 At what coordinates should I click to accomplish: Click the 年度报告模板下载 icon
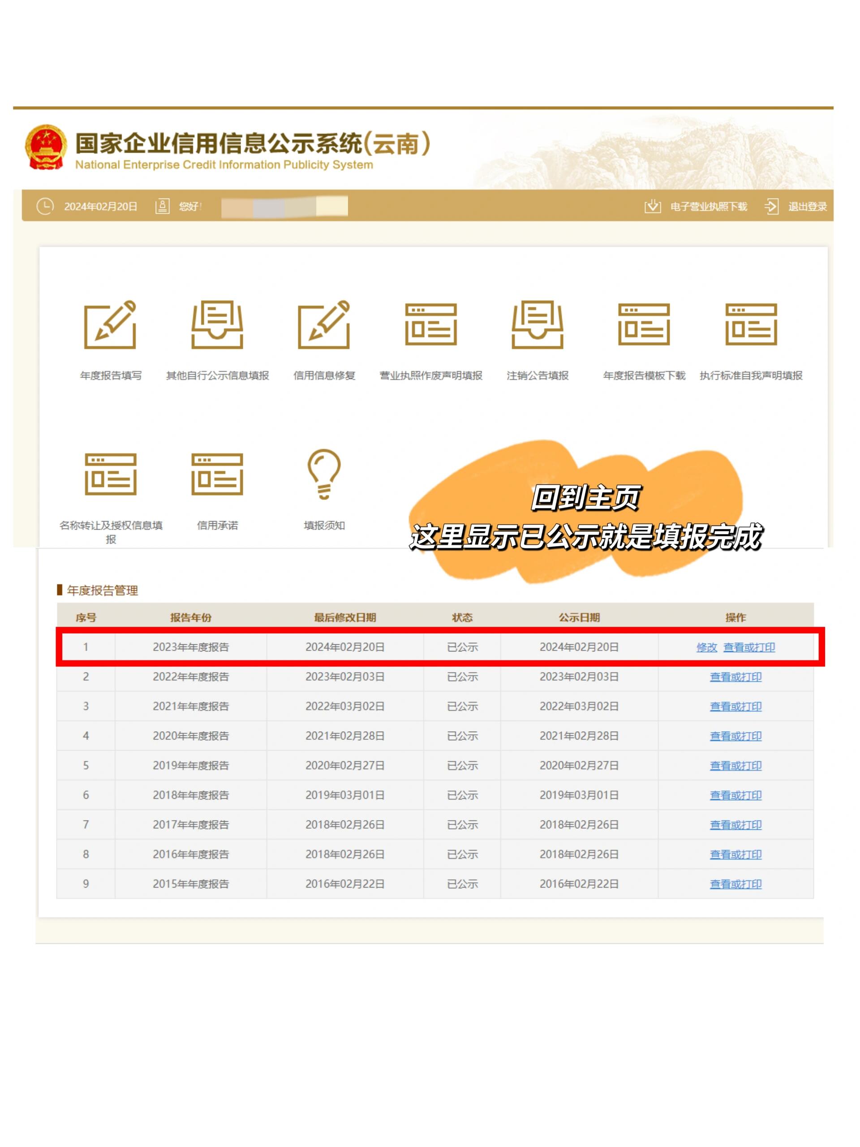click(x=644, y=324)
